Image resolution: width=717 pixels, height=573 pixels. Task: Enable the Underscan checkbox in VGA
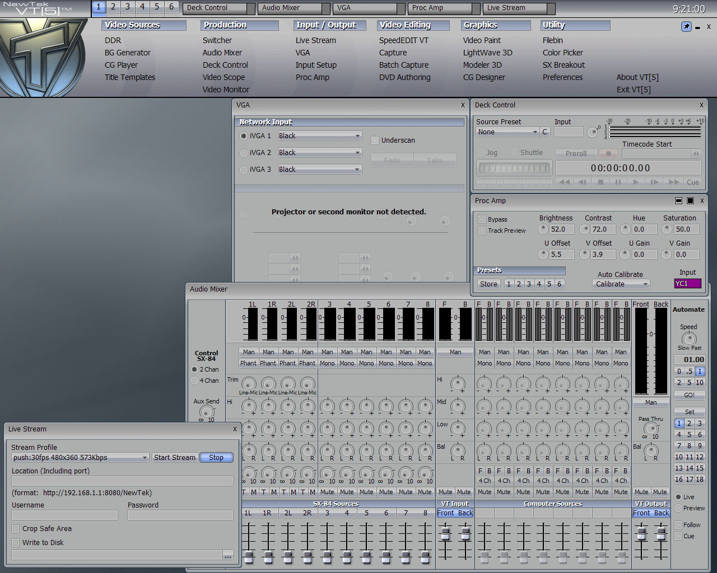[375, 140]
